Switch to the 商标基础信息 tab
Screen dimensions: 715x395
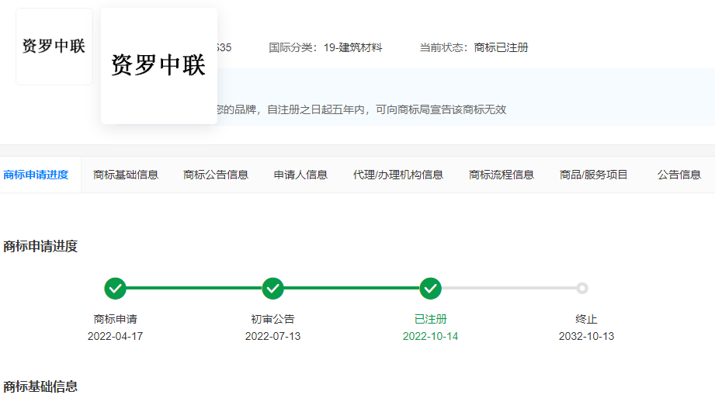[x=126, y=175]
